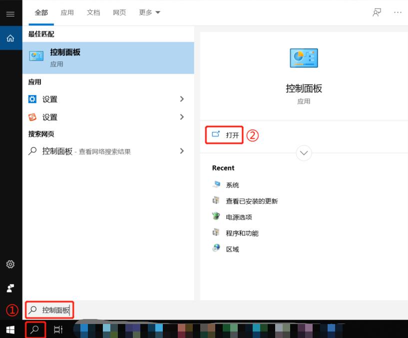Expand the chevron below 打开
408x338 pixels.
point(304,153)
